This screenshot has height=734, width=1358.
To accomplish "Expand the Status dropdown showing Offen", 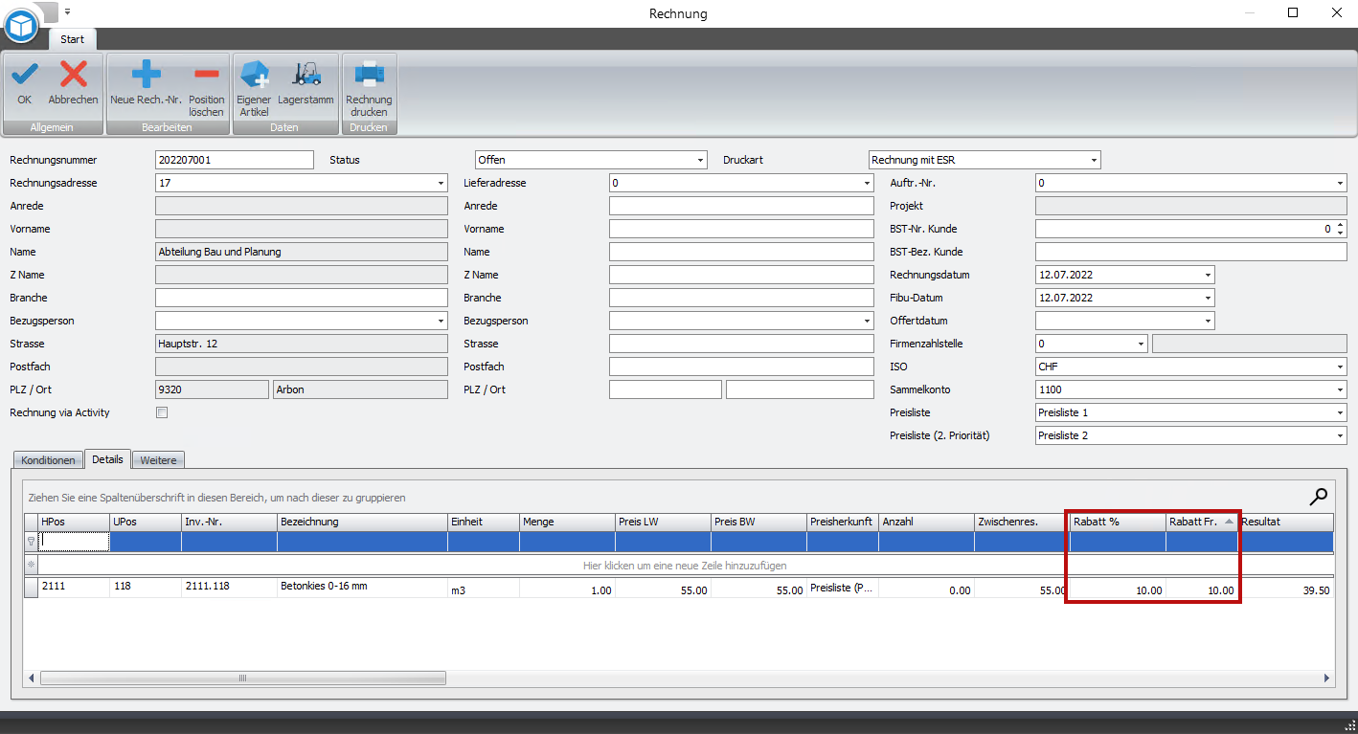I will tap(701, 161).
